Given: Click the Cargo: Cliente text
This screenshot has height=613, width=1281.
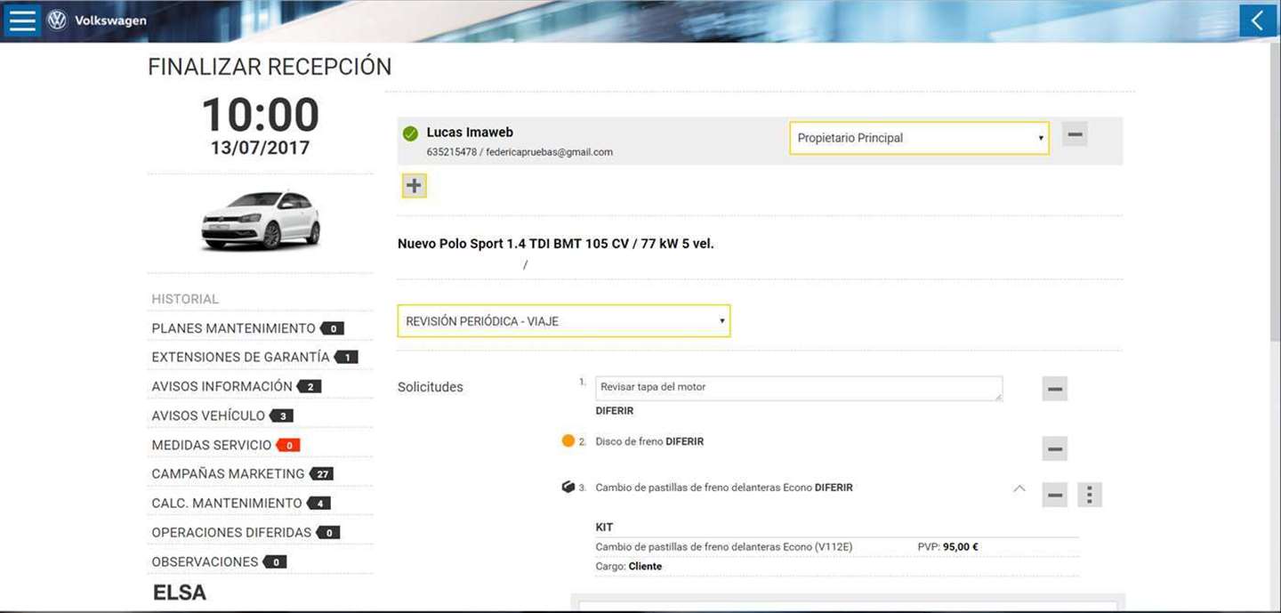Looking at the screenshot, I should coord(628,567).
